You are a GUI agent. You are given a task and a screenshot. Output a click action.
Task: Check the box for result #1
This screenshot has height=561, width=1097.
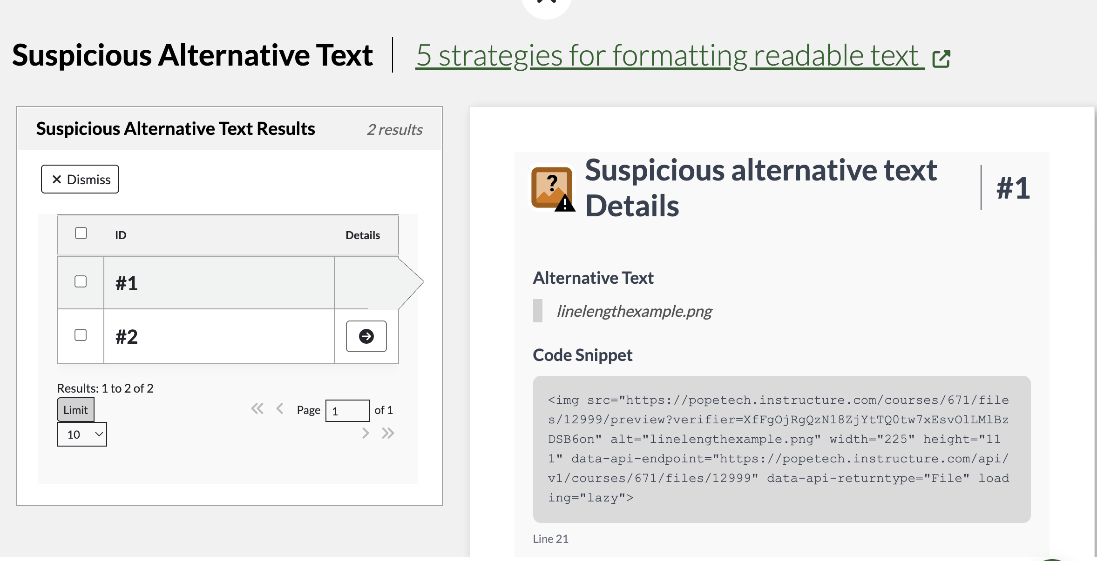click(x=81, y=281)
